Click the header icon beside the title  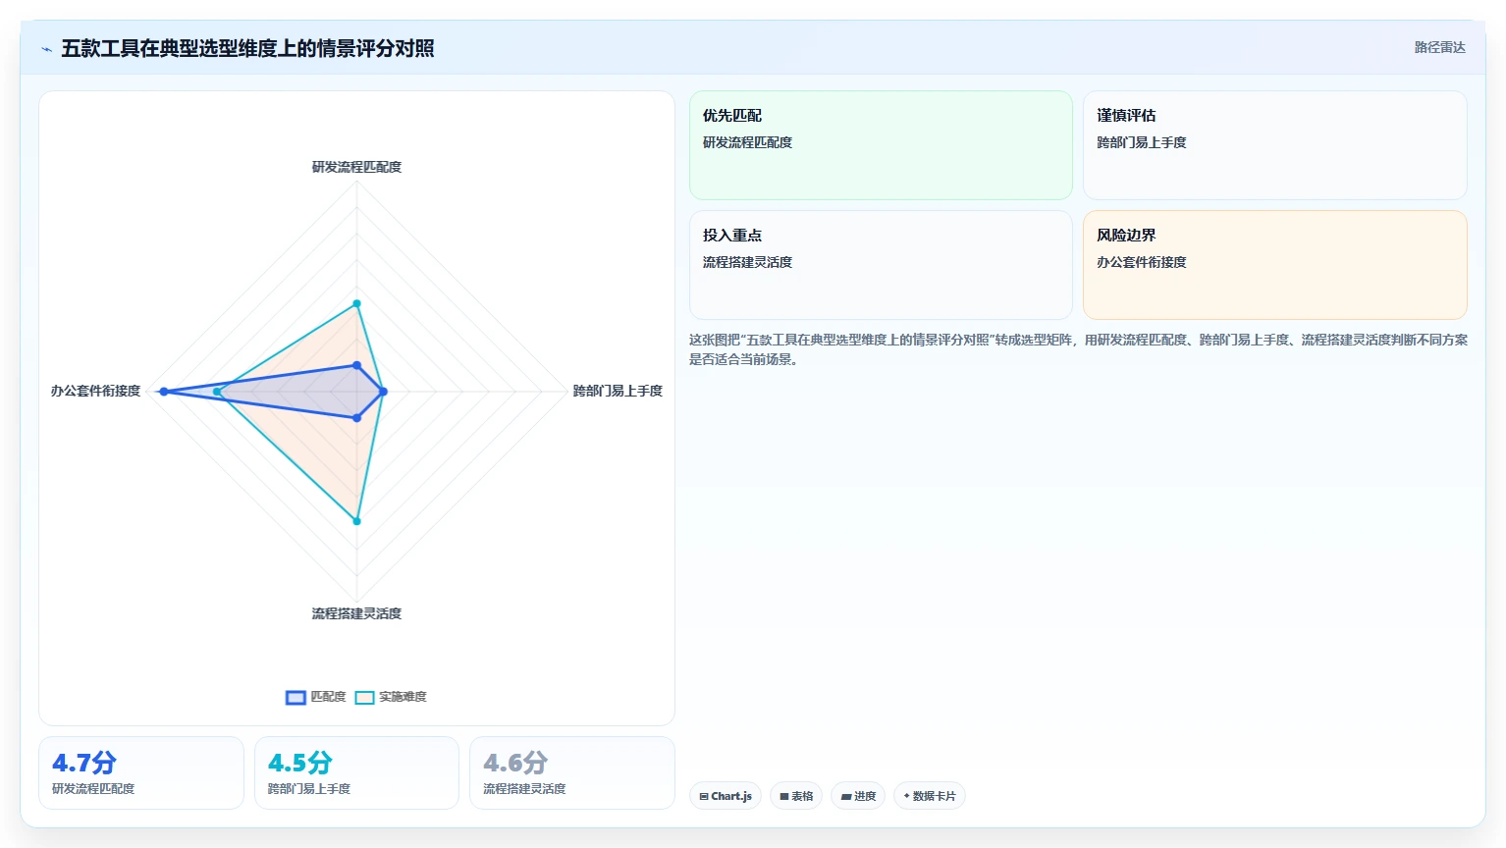(x=46, y=49)
